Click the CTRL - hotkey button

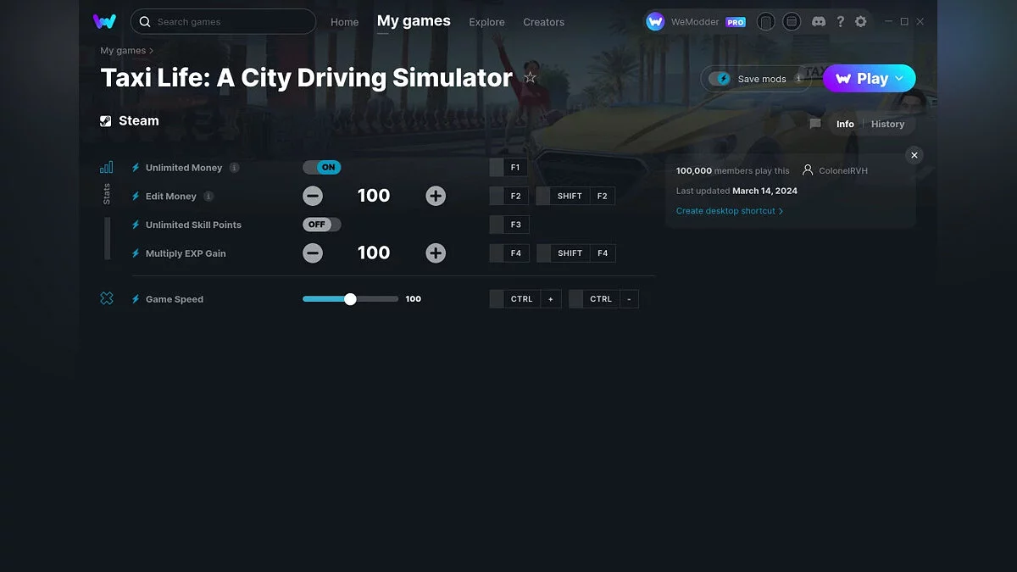pos(611,299)
